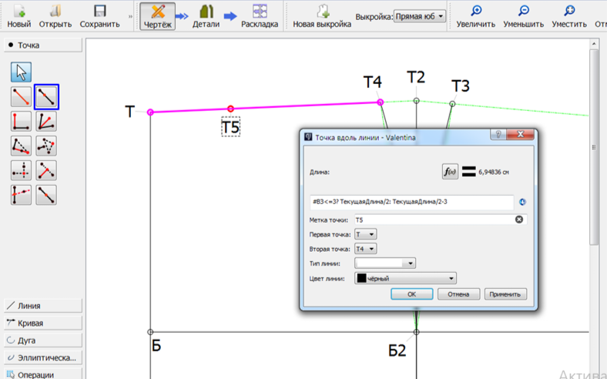Select the red line point-at-distance-and-angle tool
Image resolution: width=607 pixels, height=379 pixels.
(x=21, y=96)
